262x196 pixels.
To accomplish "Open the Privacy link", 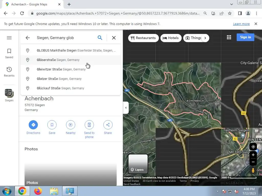I will 195,181.
